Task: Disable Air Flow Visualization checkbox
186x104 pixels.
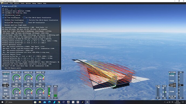Action: pos(3,18)
